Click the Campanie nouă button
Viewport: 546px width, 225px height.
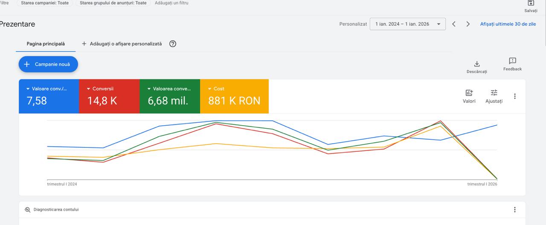48,64
